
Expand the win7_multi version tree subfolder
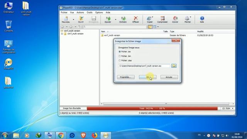(x=62, y=34)
